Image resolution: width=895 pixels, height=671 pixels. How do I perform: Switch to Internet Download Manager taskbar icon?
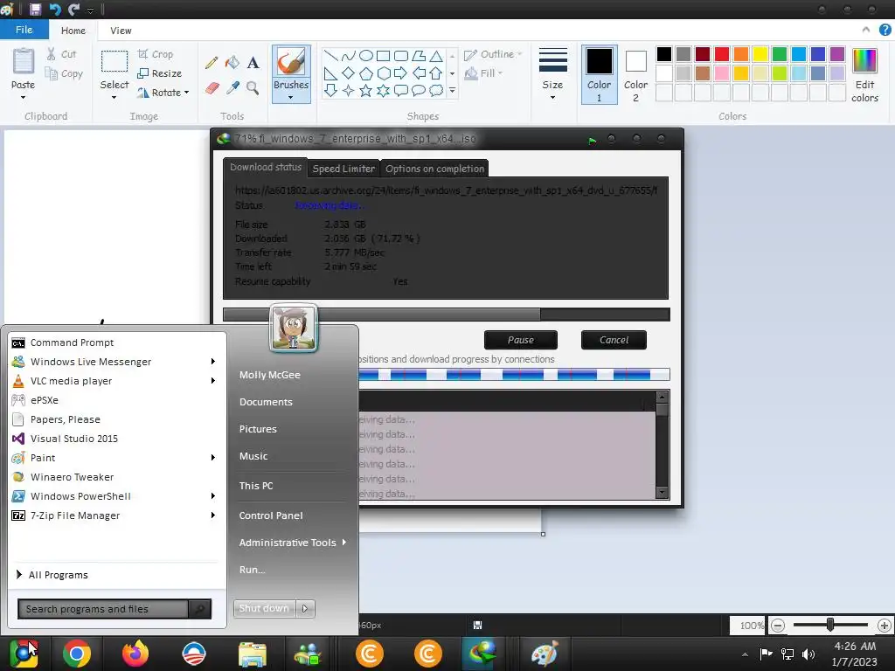(482, 654)
